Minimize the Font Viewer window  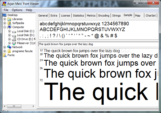point(137,3)
